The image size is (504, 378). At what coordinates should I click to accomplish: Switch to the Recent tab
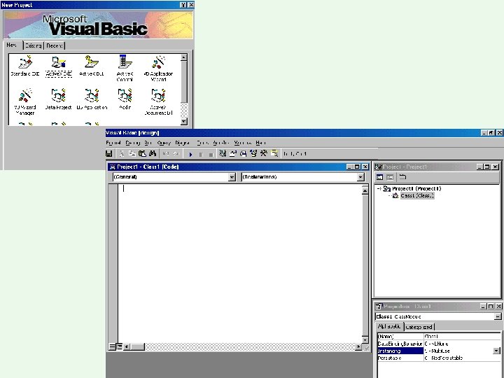tap(55, 45)
